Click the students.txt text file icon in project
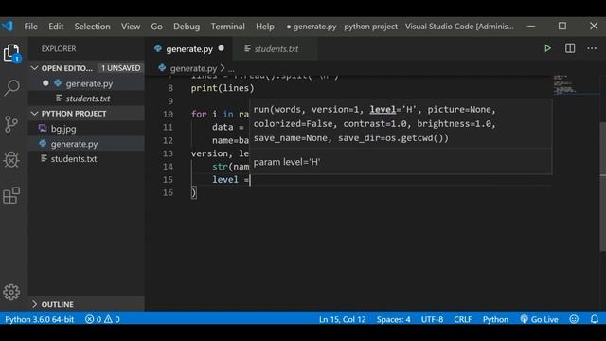 45,158
